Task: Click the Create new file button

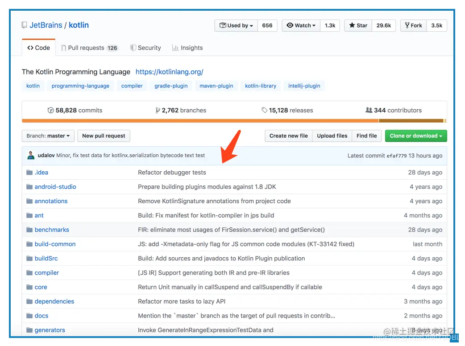Action: pyautogui.click(x=289, y=136)
